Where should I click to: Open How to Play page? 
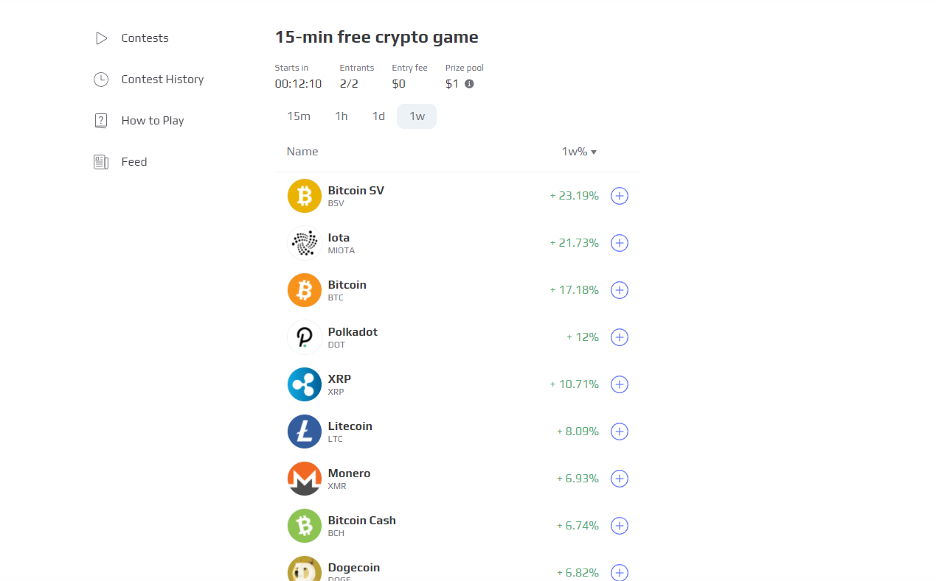(153, 121)
